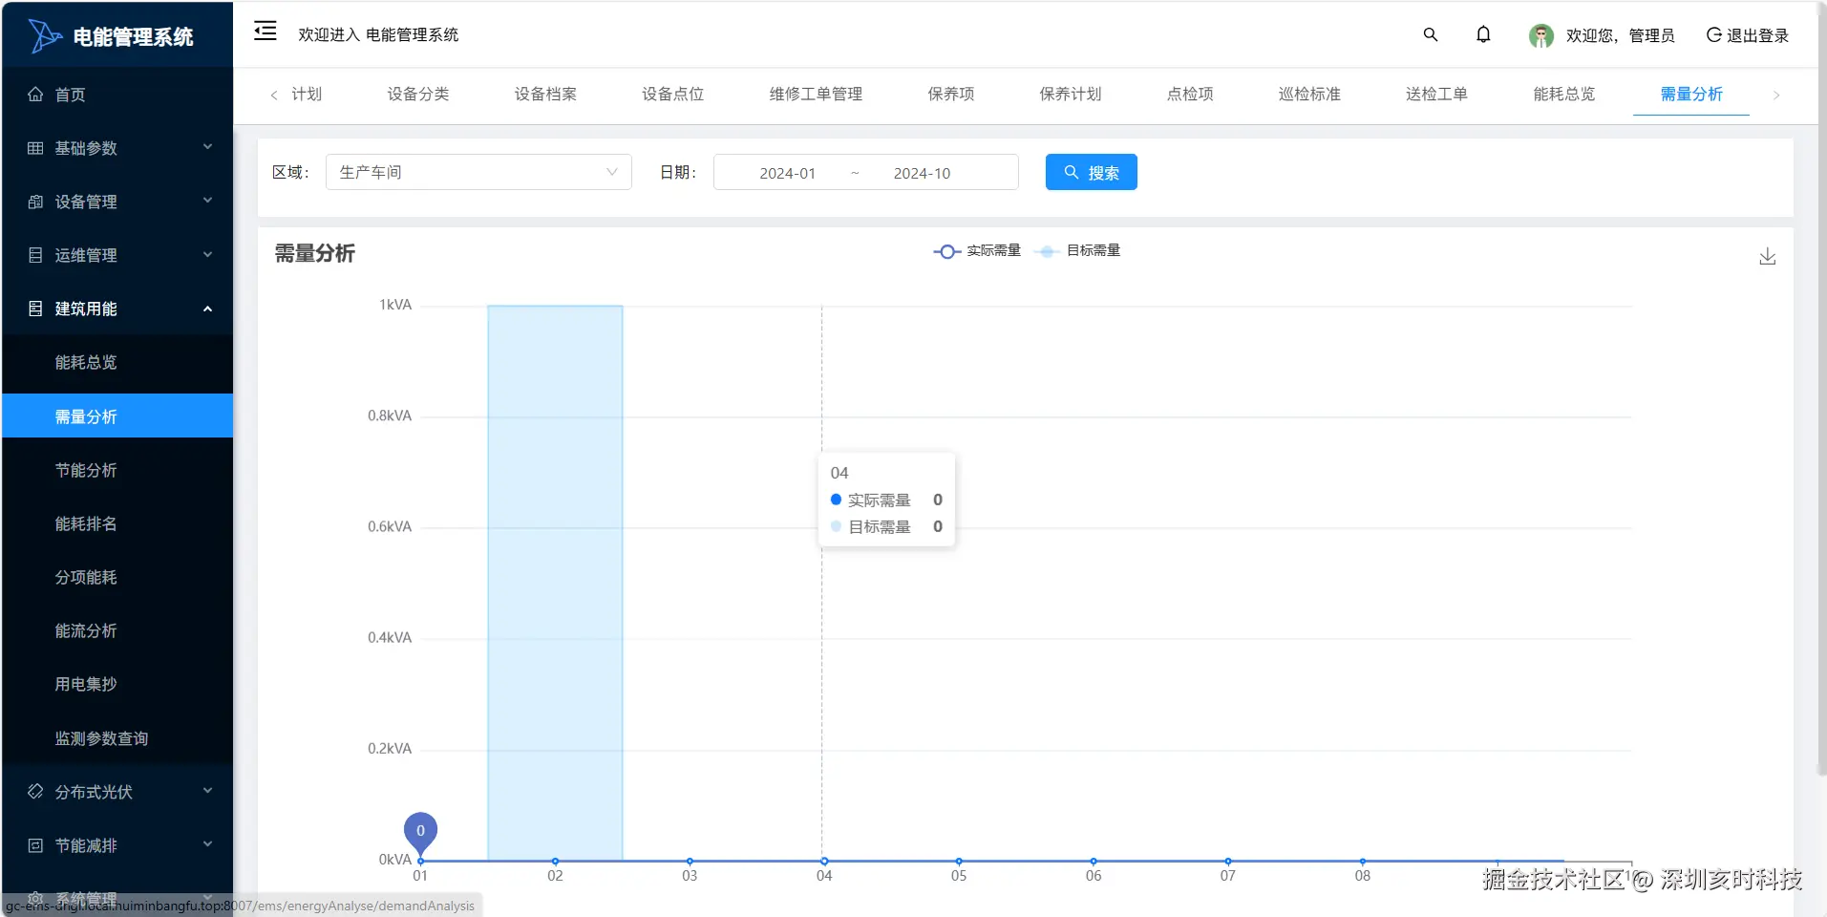1827x917 pixels.
Task: Click the 02 data point on chart
Action: coord(555,861)
